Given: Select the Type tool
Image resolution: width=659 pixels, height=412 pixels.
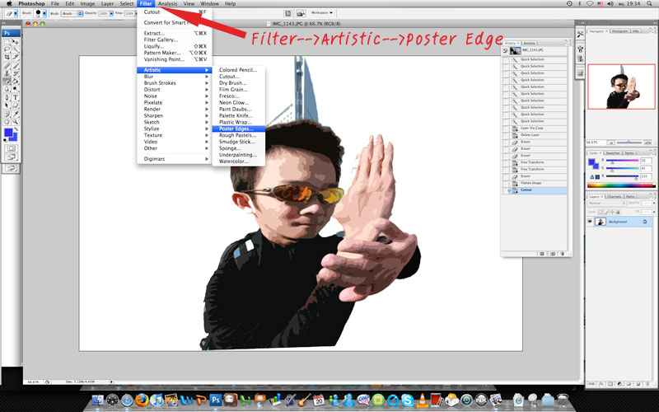Looking at the screenshot, I should 16,97.
